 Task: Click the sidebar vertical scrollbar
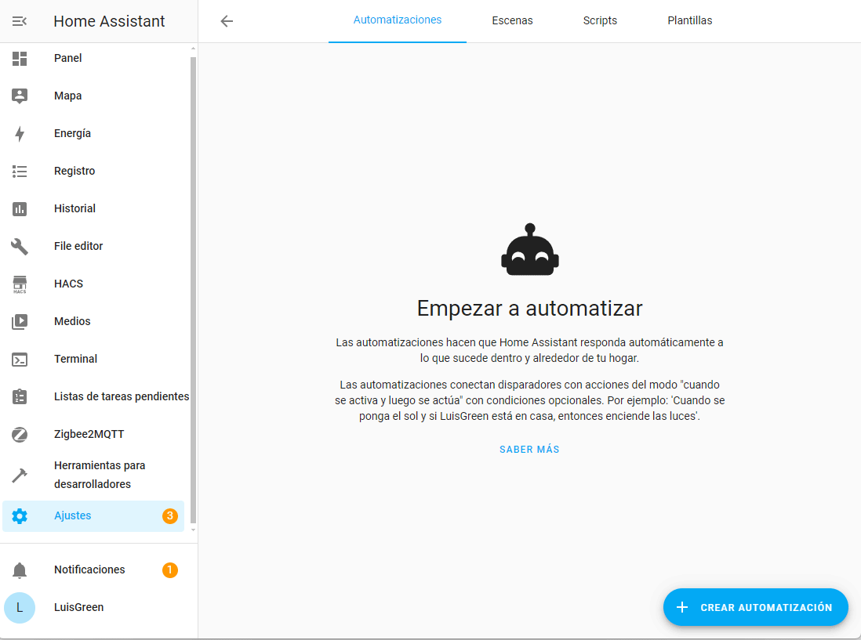(x=193, y=290)
